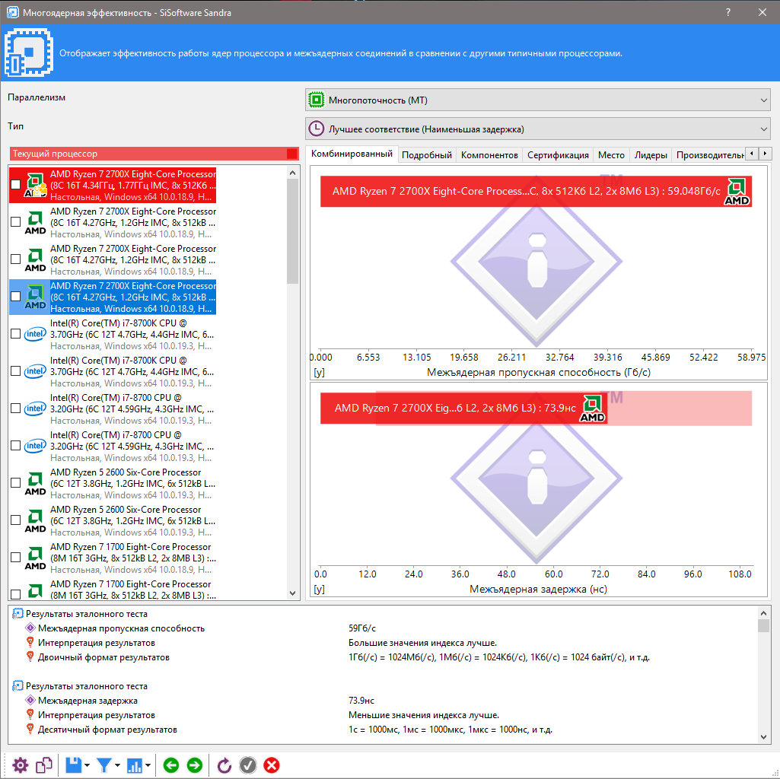Click the lightbulb icon beside Двоичный формат результатов

click(30, 657)
